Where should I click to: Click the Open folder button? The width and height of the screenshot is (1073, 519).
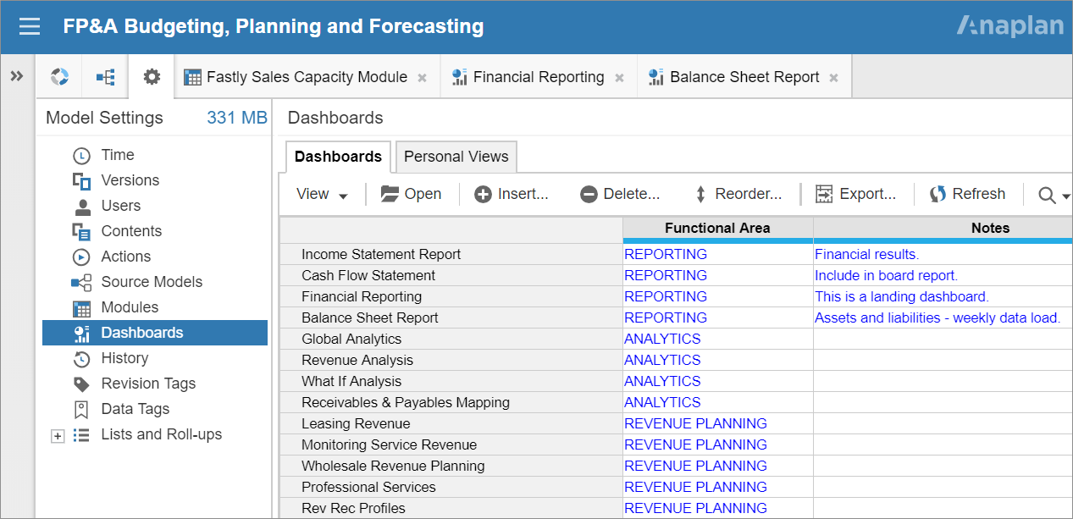[x=412, y=194]
